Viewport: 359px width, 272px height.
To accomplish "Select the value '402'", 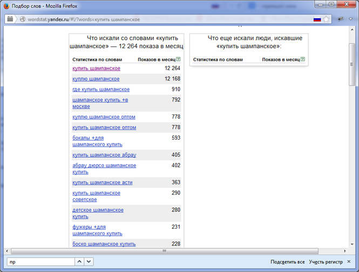I will click(176, 165).
